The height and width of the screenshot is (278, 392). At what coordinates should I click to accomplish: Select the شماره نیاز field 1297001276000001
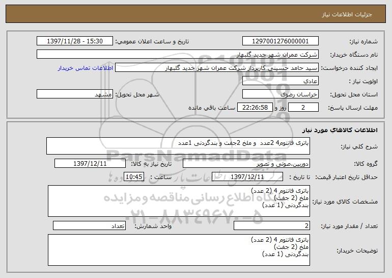(280, 41)
